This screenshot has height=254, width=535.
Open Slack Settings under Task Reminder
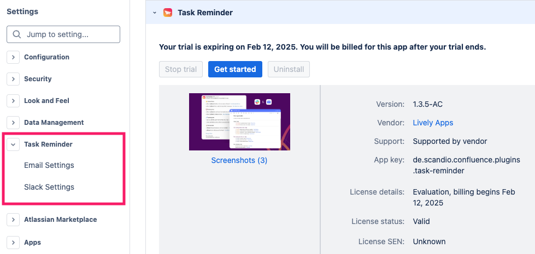[x=49, y=187]
